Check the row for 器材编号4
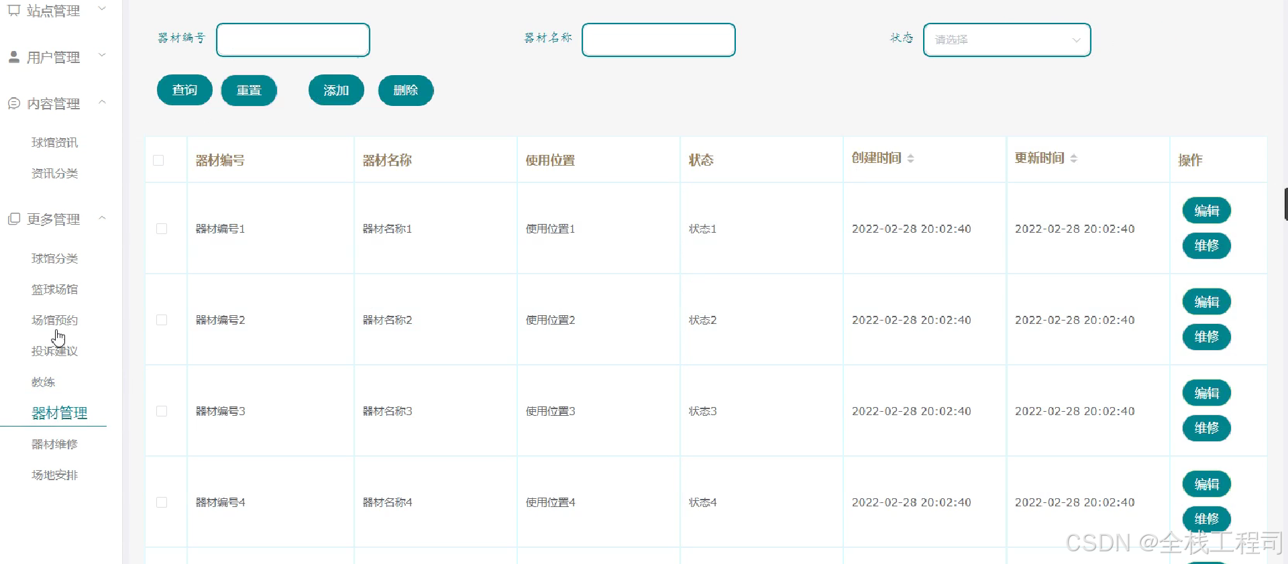 pyautogui.click(x=162, y=502)
